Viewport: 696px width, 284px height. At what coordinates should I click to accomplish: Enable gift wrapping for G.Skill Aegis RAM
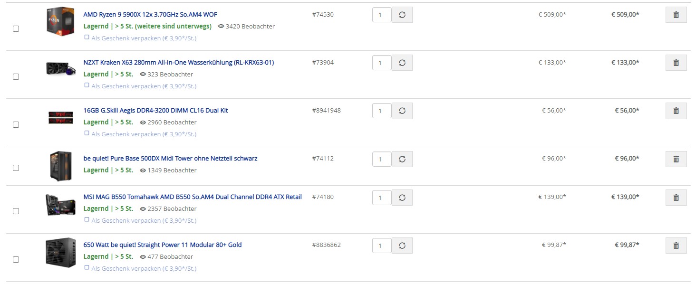pyautogui.click(x=87, y=133)
